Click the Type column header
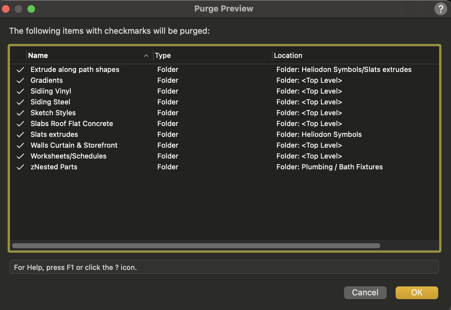The width and height of the screenshot is (451, 310). 163,55
